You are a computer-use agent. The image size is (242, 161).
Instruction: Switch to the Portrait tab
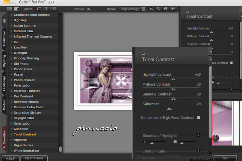(x=4, y=105)
